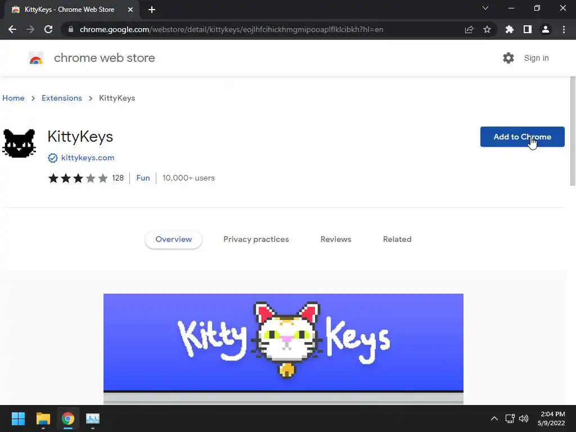Open the clock and date panel
This screenshot has width=576, height=432.
[x=551, y=418]
